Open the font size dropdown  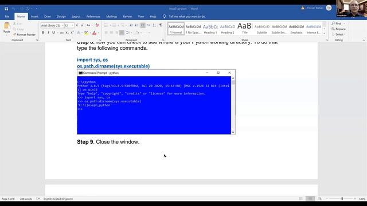click(x=73, y=25)
